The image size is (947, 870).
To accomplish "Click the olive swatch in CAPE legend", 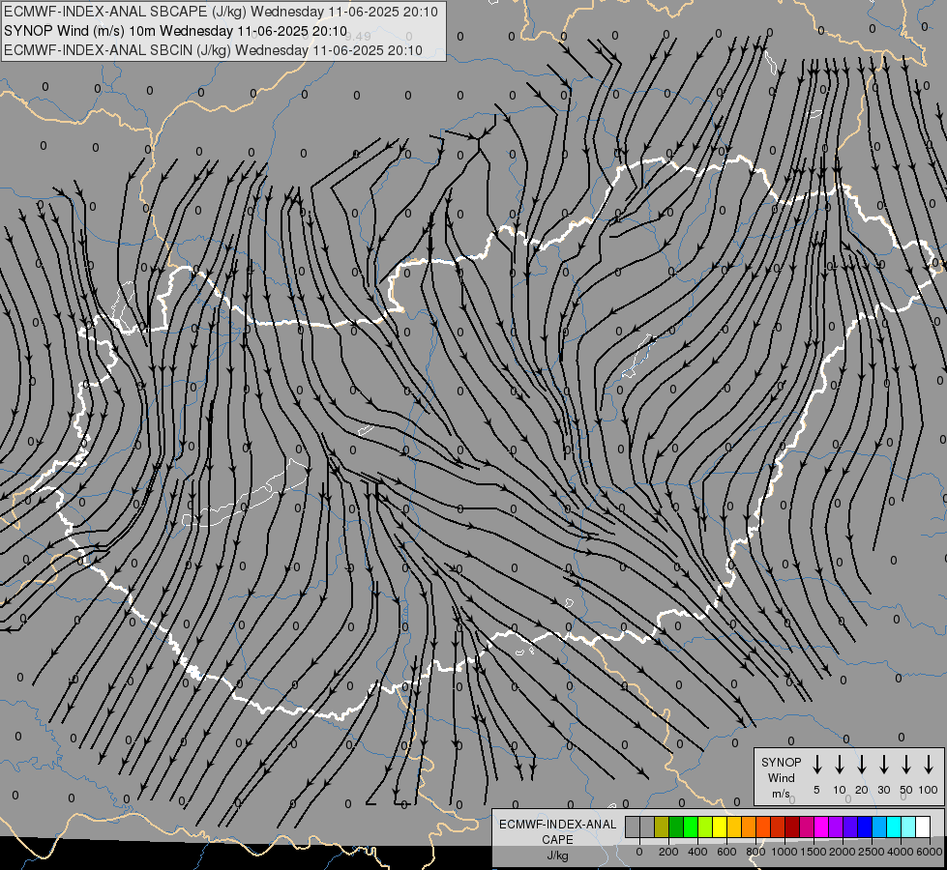I will (662, 827).
